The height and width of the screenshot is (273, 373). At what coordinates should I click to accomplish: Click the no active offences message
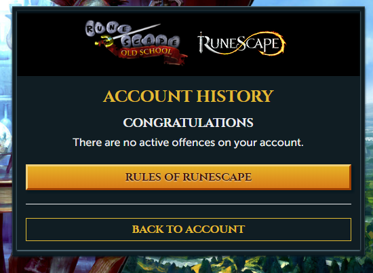click(x=188, y=143)
